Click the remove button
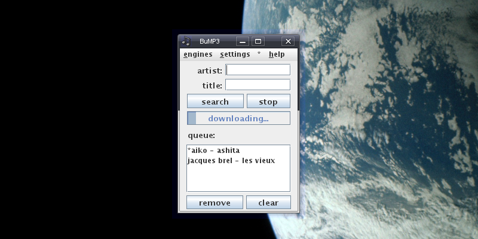478x239 pixels. pyautogui.click(x=215, y=203)
